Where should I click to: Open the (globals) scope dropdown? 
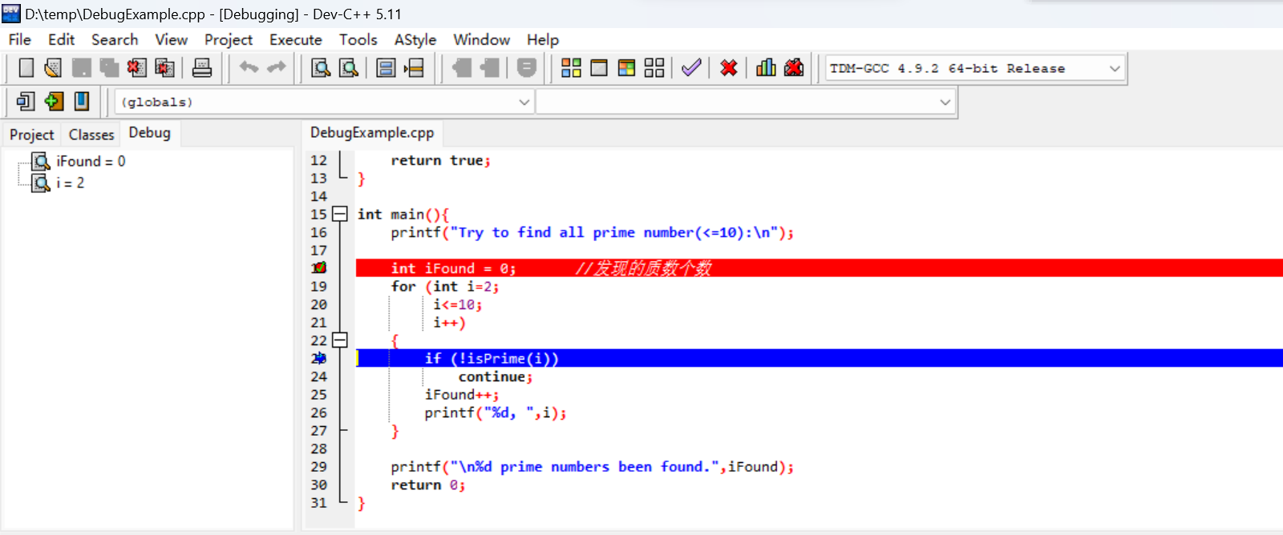325,102
